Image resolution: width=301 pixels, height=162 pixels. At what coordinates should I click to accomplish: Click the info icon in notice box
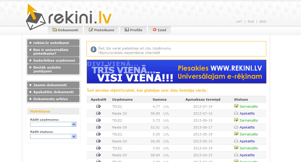pos(93,49)
